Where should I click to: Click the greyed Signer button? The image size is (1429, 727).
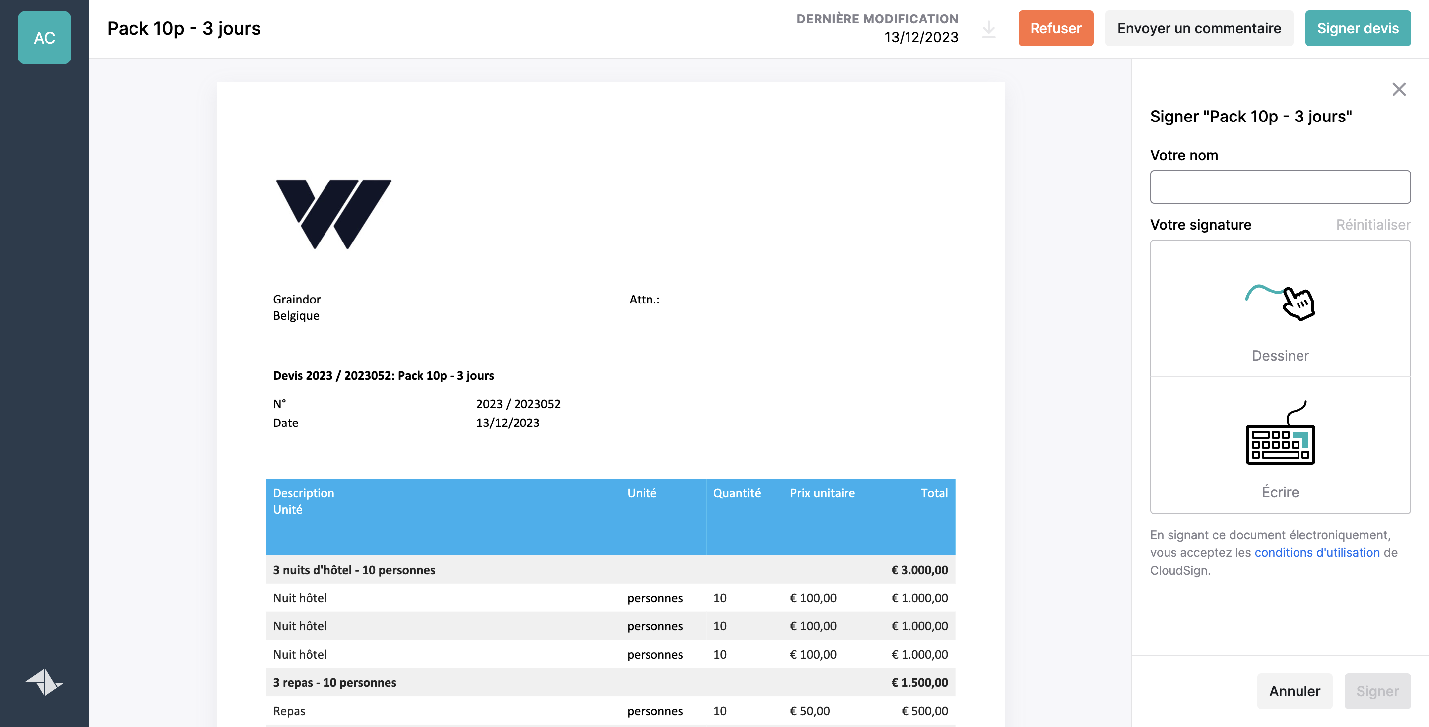[x=1377, y=691]
